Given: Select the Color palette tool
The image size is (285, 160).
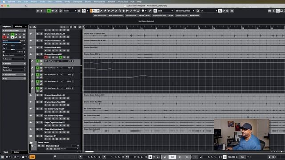Looking at the screenshot, I should click(143, 11).
